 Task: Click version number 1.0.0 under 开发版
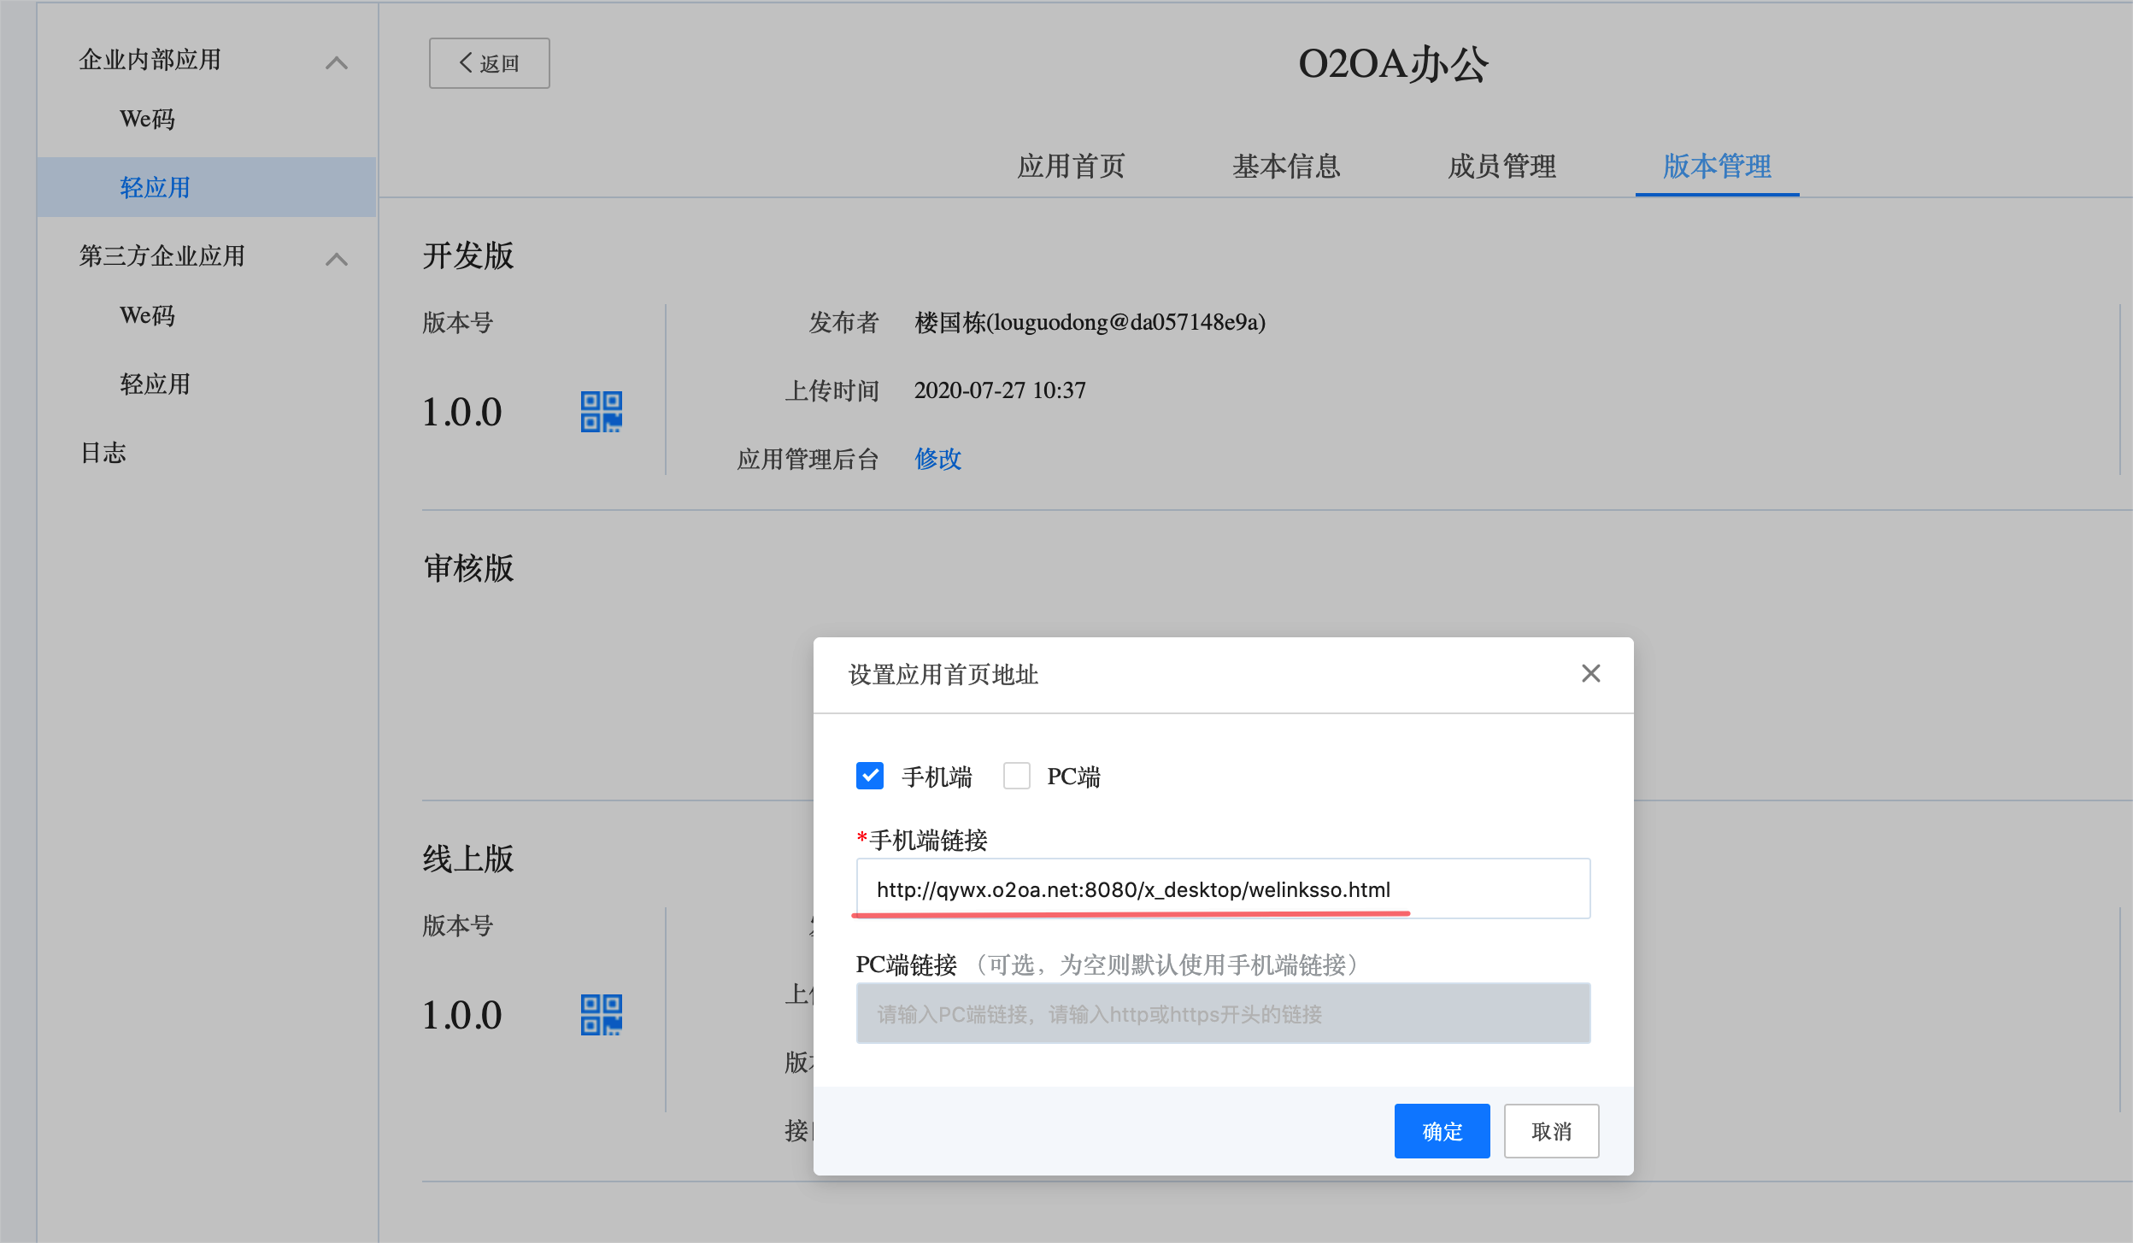[x=462, y=412]
